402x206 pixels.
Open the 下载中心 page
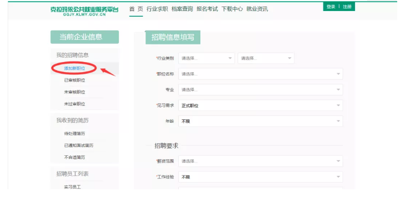coord(232,9)
